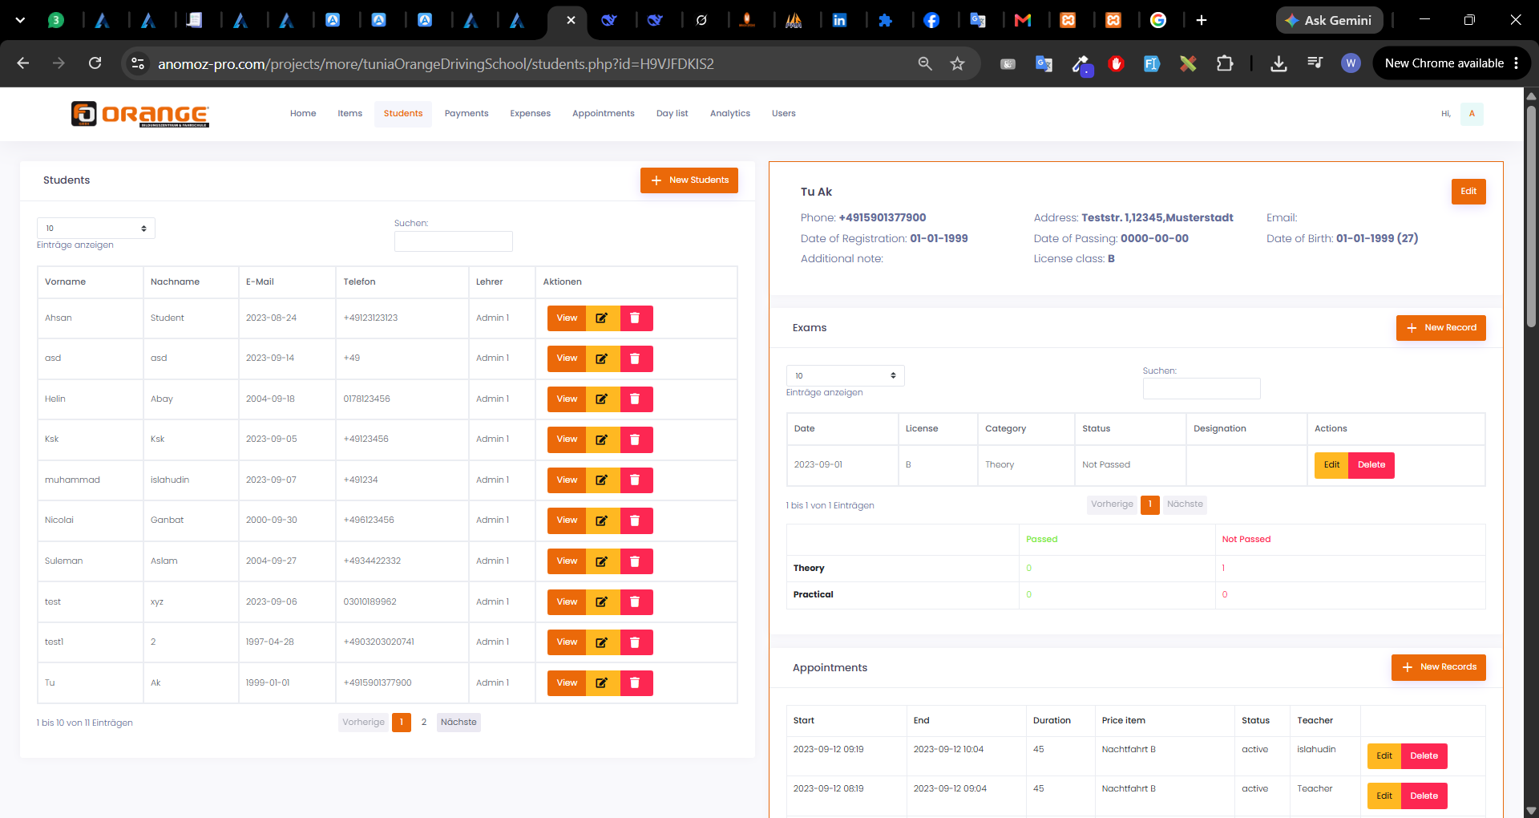Screen dimensions: 1539x818
Task: Open the students entries-per-page dropdown
Action: [x=96, y=229]
